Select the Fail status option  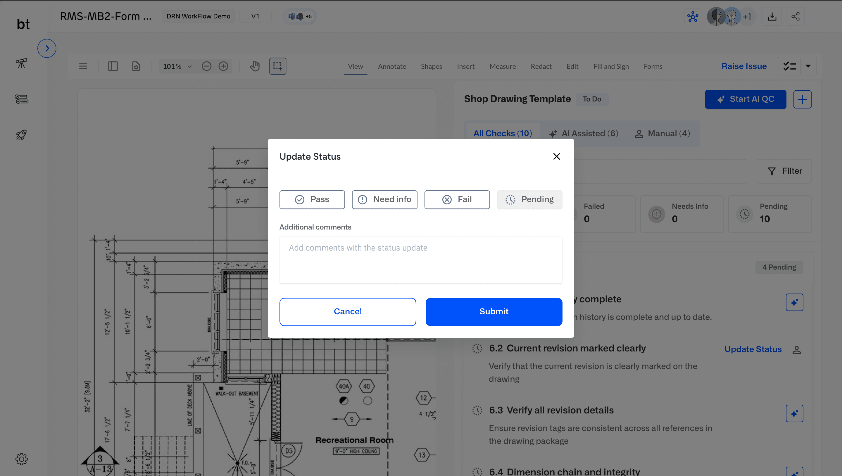[457, 199]
